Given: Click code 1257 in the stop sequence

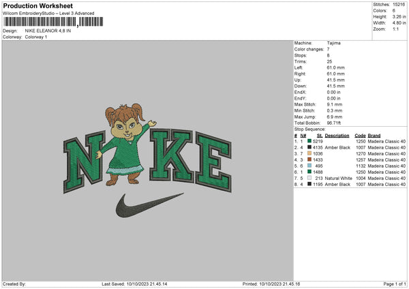Looking at the screenshot, I should (x=361, y=159).
